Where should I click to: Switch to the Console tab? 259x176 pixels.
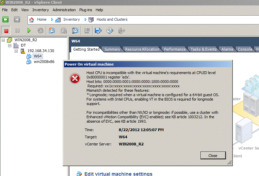(245, 49)
